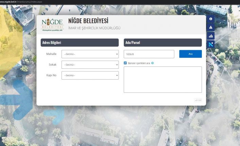Open the warning triangle icon

tap(210, 27)
